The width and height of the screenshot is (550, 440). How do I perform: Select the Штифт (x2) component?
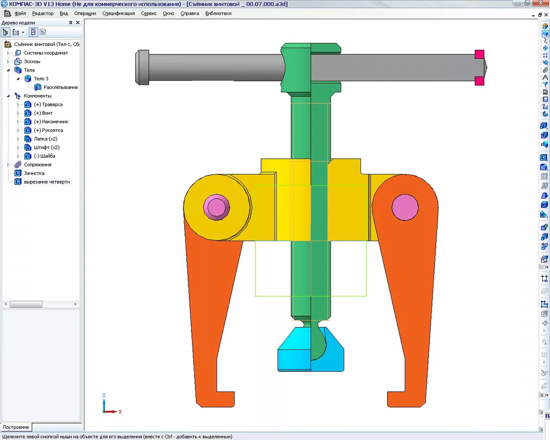click(x=46, y=147)
